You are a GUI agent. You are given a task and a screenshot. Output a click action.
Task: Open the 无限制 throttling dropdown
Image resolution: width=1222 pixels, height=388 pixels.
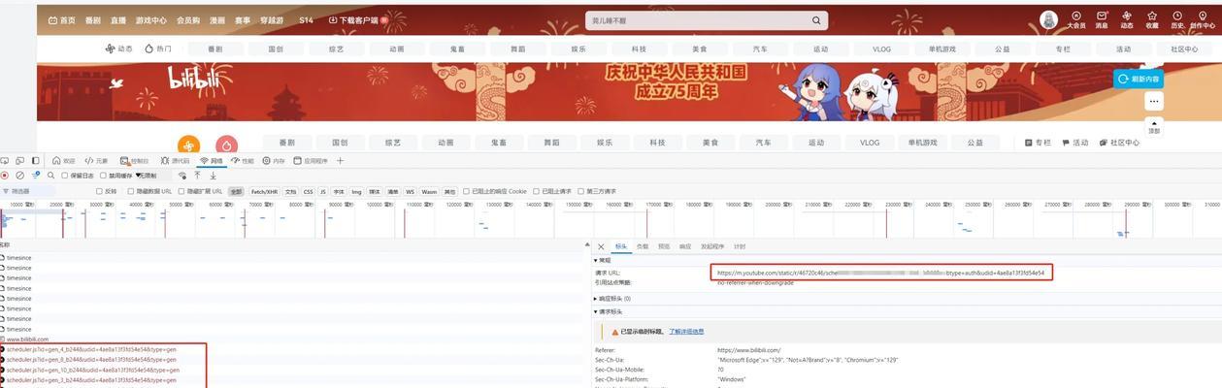[x=146, y=176]
